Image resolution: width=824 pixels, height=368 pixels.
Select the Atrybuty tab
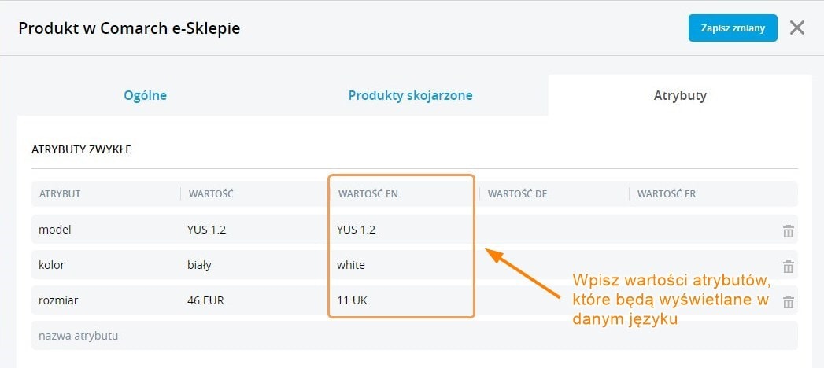[680, 96]
